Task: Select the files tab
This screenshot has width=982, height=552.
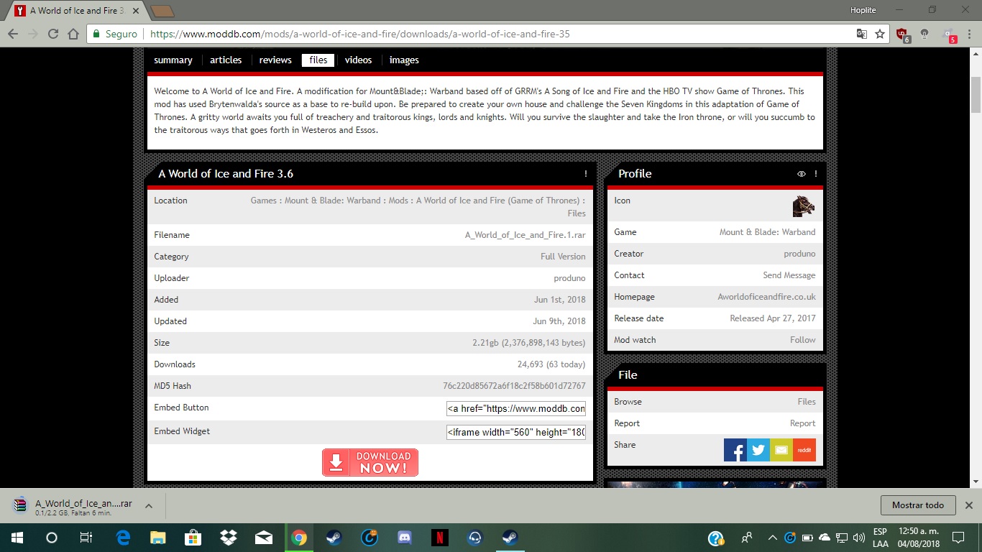Action: click(x=318, y=60)
